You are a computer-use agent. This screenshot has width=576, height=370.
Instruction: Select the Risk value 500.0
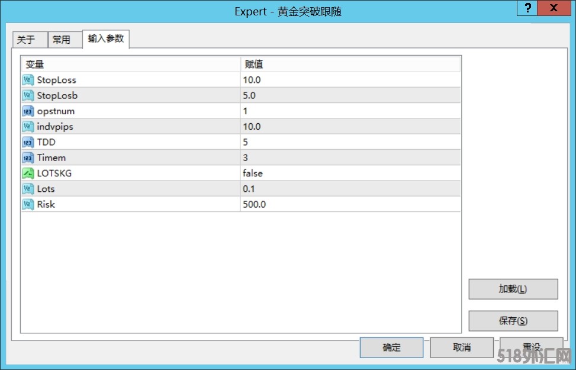(254, 204)
